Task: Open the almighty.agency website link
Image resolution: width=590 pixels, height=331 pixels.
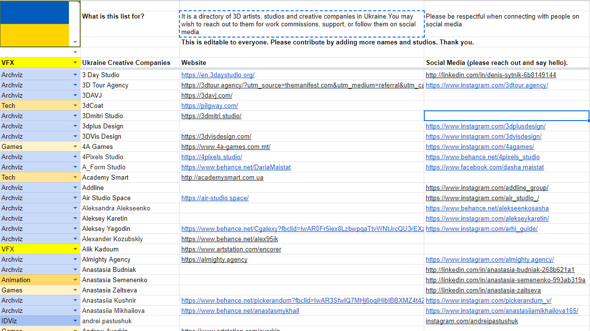Action: (214, 260)
